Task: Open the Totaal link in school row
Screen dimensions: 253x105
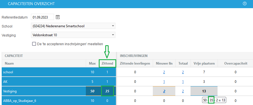Action: [x=183, y=72]
